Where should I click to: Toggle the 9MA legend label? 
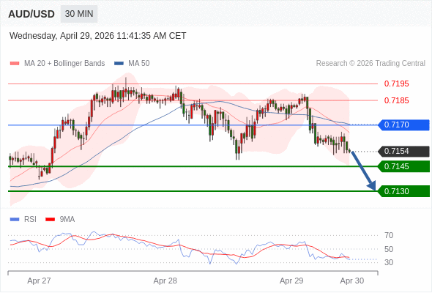pyautogui.click(x=67, y=220)
